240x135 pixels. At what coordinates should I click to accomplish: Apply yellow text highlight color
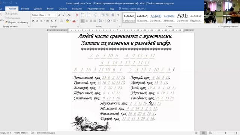point(67,21)
